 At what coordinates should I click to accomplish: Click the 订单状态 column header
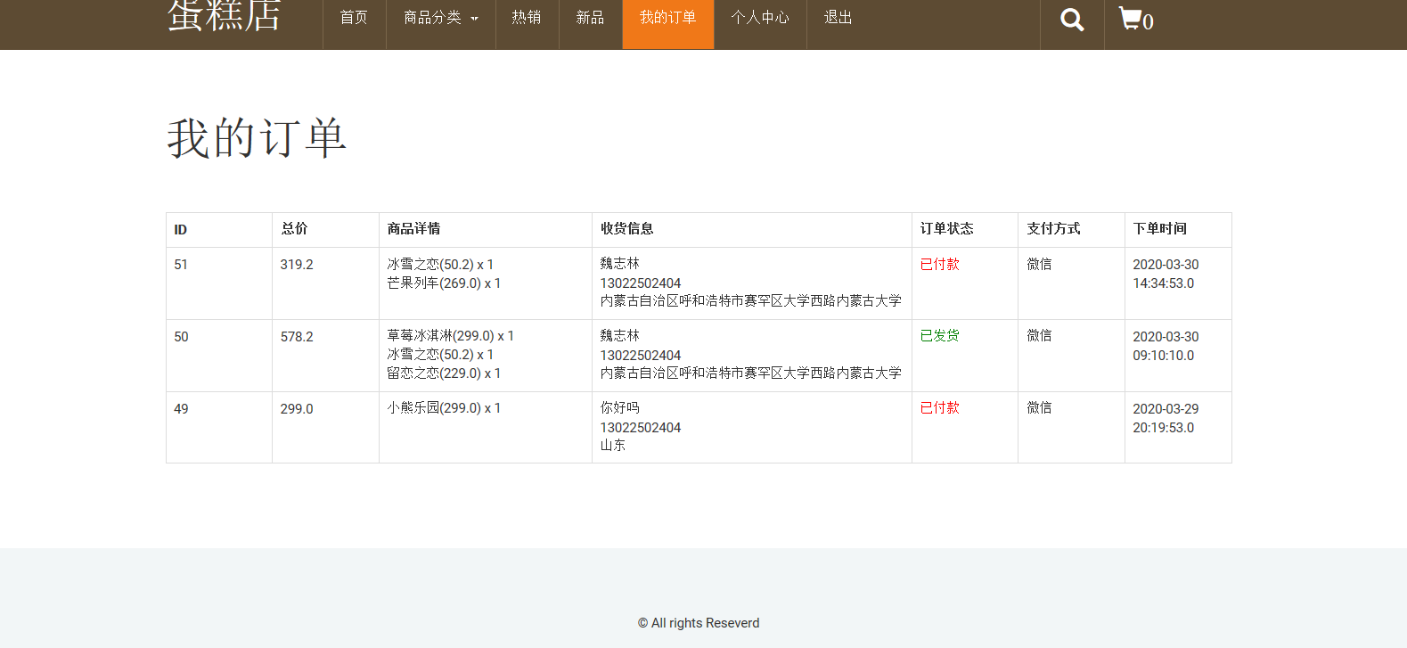click(946, 229)
